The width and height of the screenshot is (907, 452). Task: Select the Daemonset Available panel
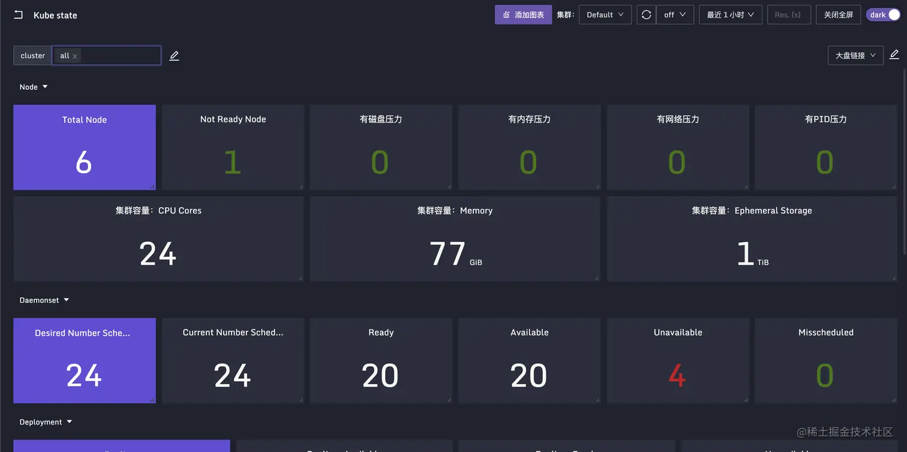click(x=529, y=361)
